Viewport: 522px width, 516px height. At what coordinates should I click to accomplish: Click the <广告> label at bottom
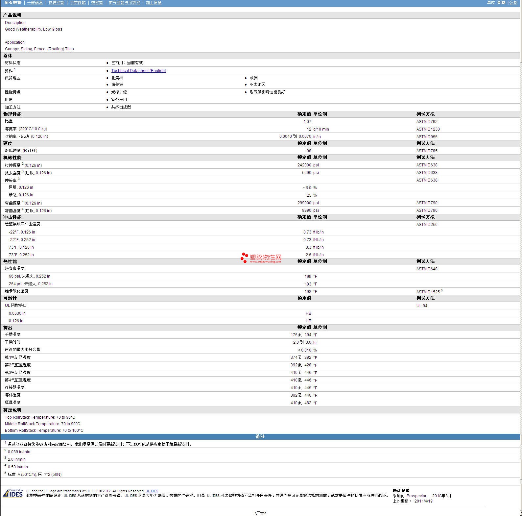coord(260,513)
